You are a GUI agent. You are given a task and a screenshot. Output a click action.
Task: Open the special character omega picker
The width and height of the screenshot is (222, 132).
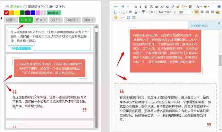click(128, 17)
